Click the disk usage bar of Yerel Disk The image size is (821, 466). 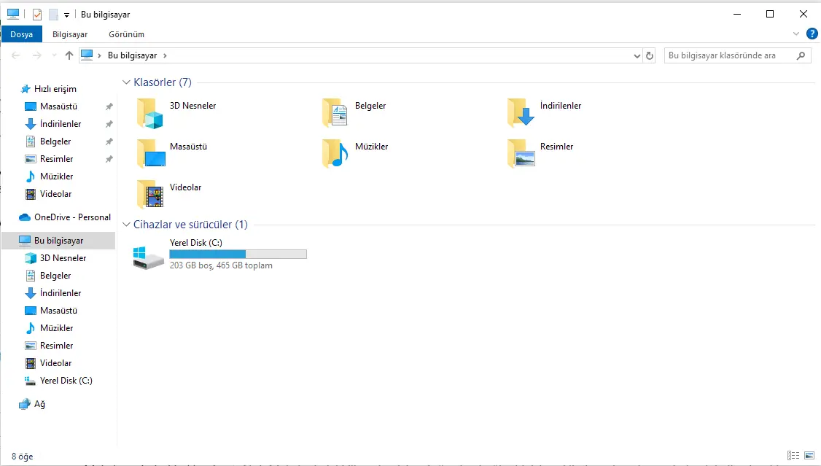[238, 254]
